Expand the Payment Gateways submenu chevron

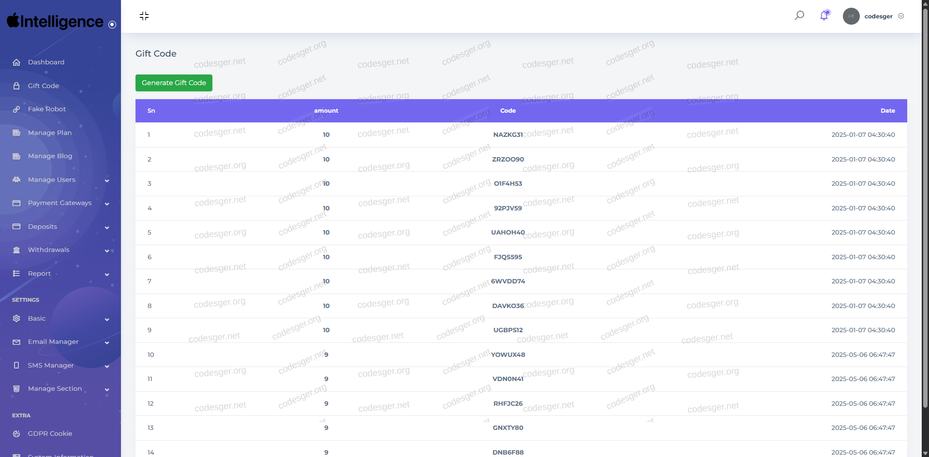point(107,204)
